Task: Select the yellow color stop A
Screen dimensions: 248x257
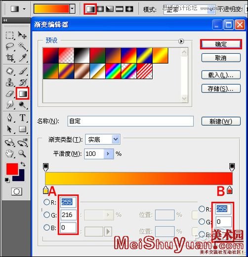Action: click(45, 190)
